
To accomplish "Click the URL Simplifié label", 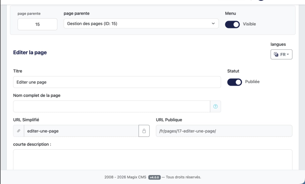I will [x=26, y=120].
